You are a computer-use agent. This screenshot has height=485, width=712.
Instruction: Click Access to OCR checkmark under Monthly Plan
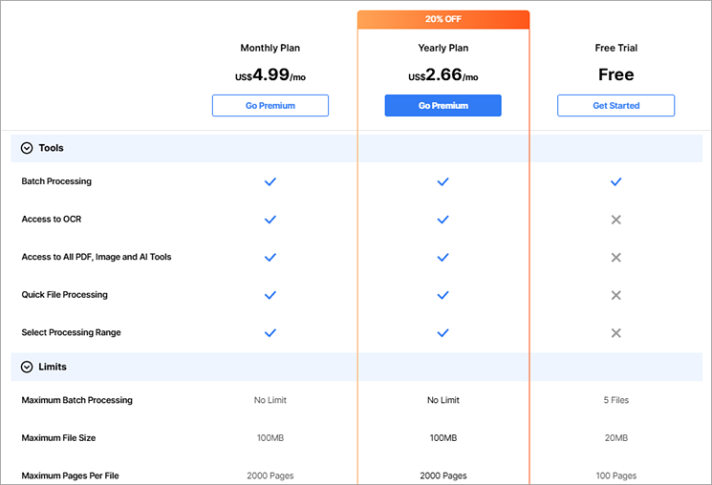click(x=270, y=220)
